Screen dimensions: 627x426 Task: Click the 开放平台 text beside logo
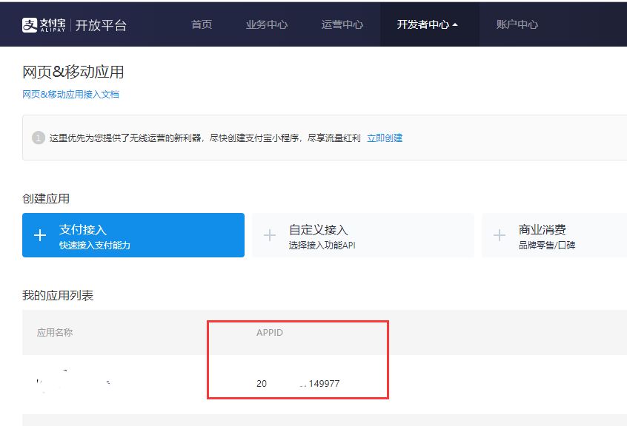(101, 24)
